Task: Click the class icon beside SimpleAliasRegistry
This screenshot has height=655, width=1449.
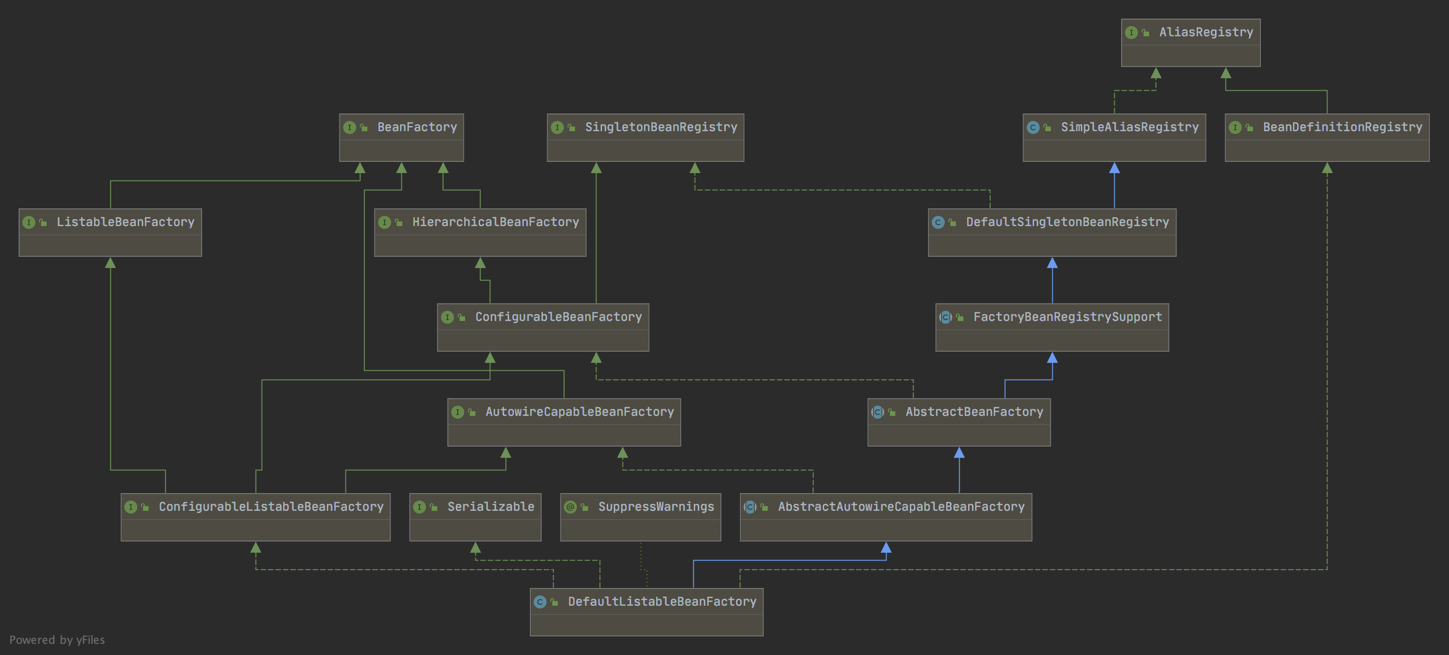Action: [x=1033, y=127]
